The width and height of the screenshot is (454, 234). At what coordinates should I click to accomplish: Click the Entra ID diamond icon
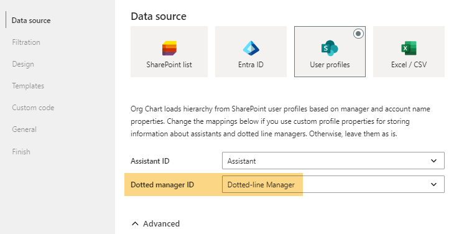[251, 48]
